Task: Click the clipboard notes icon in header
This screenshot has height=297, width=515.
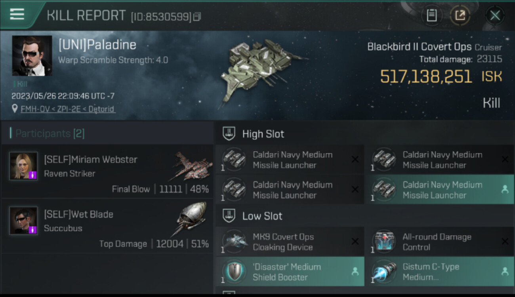Action: click(x=431, y=15)
